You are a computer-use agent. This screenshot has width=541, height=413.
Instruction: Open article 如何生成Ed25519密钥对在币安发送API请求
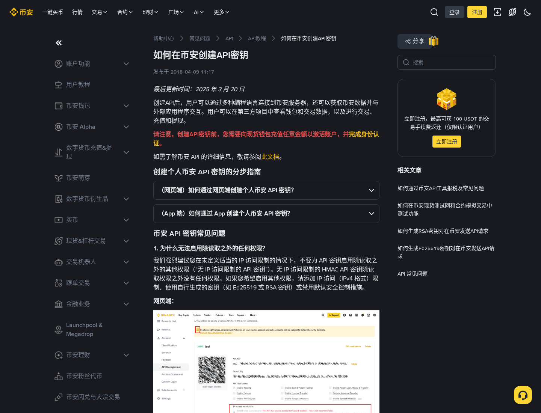[446, 252]
